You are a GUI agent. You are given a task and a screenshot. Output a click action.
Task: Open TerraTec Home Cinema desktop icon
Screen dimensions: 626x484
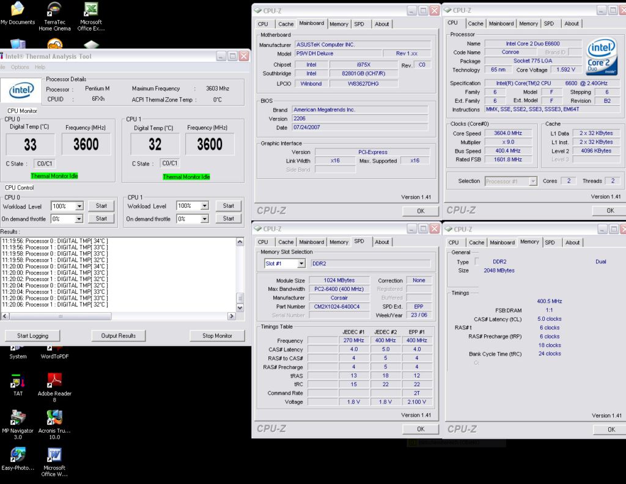(54, 16)
